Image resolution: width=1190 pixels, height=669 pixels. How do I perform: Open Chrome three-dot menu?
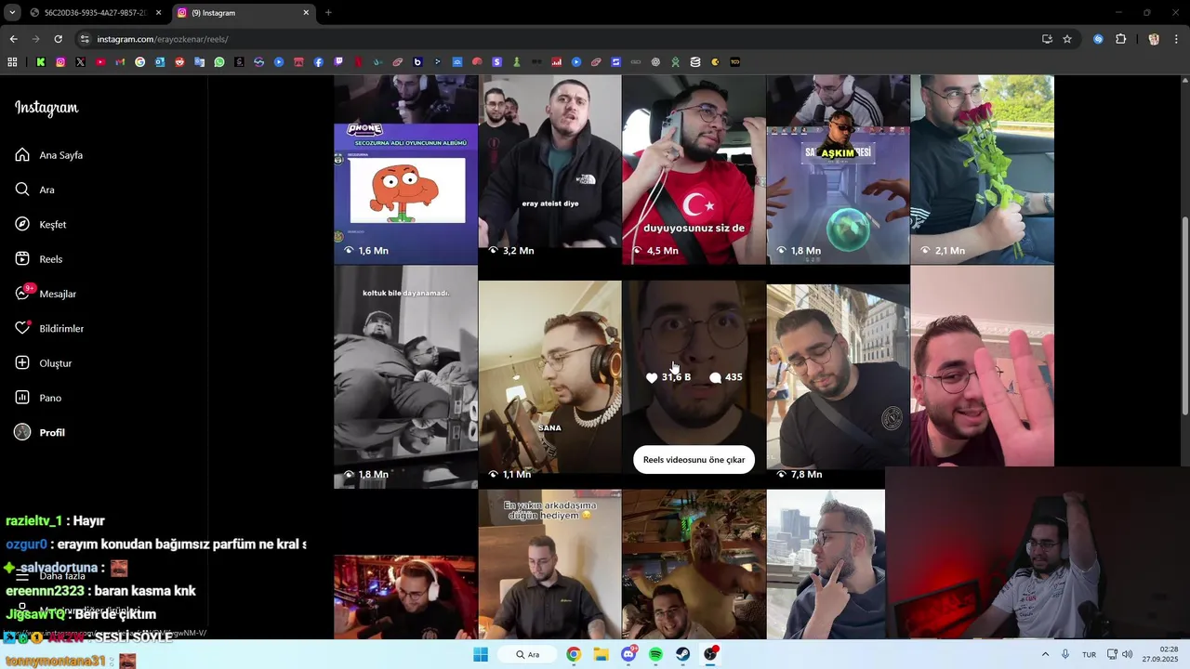coord(1177,39)
